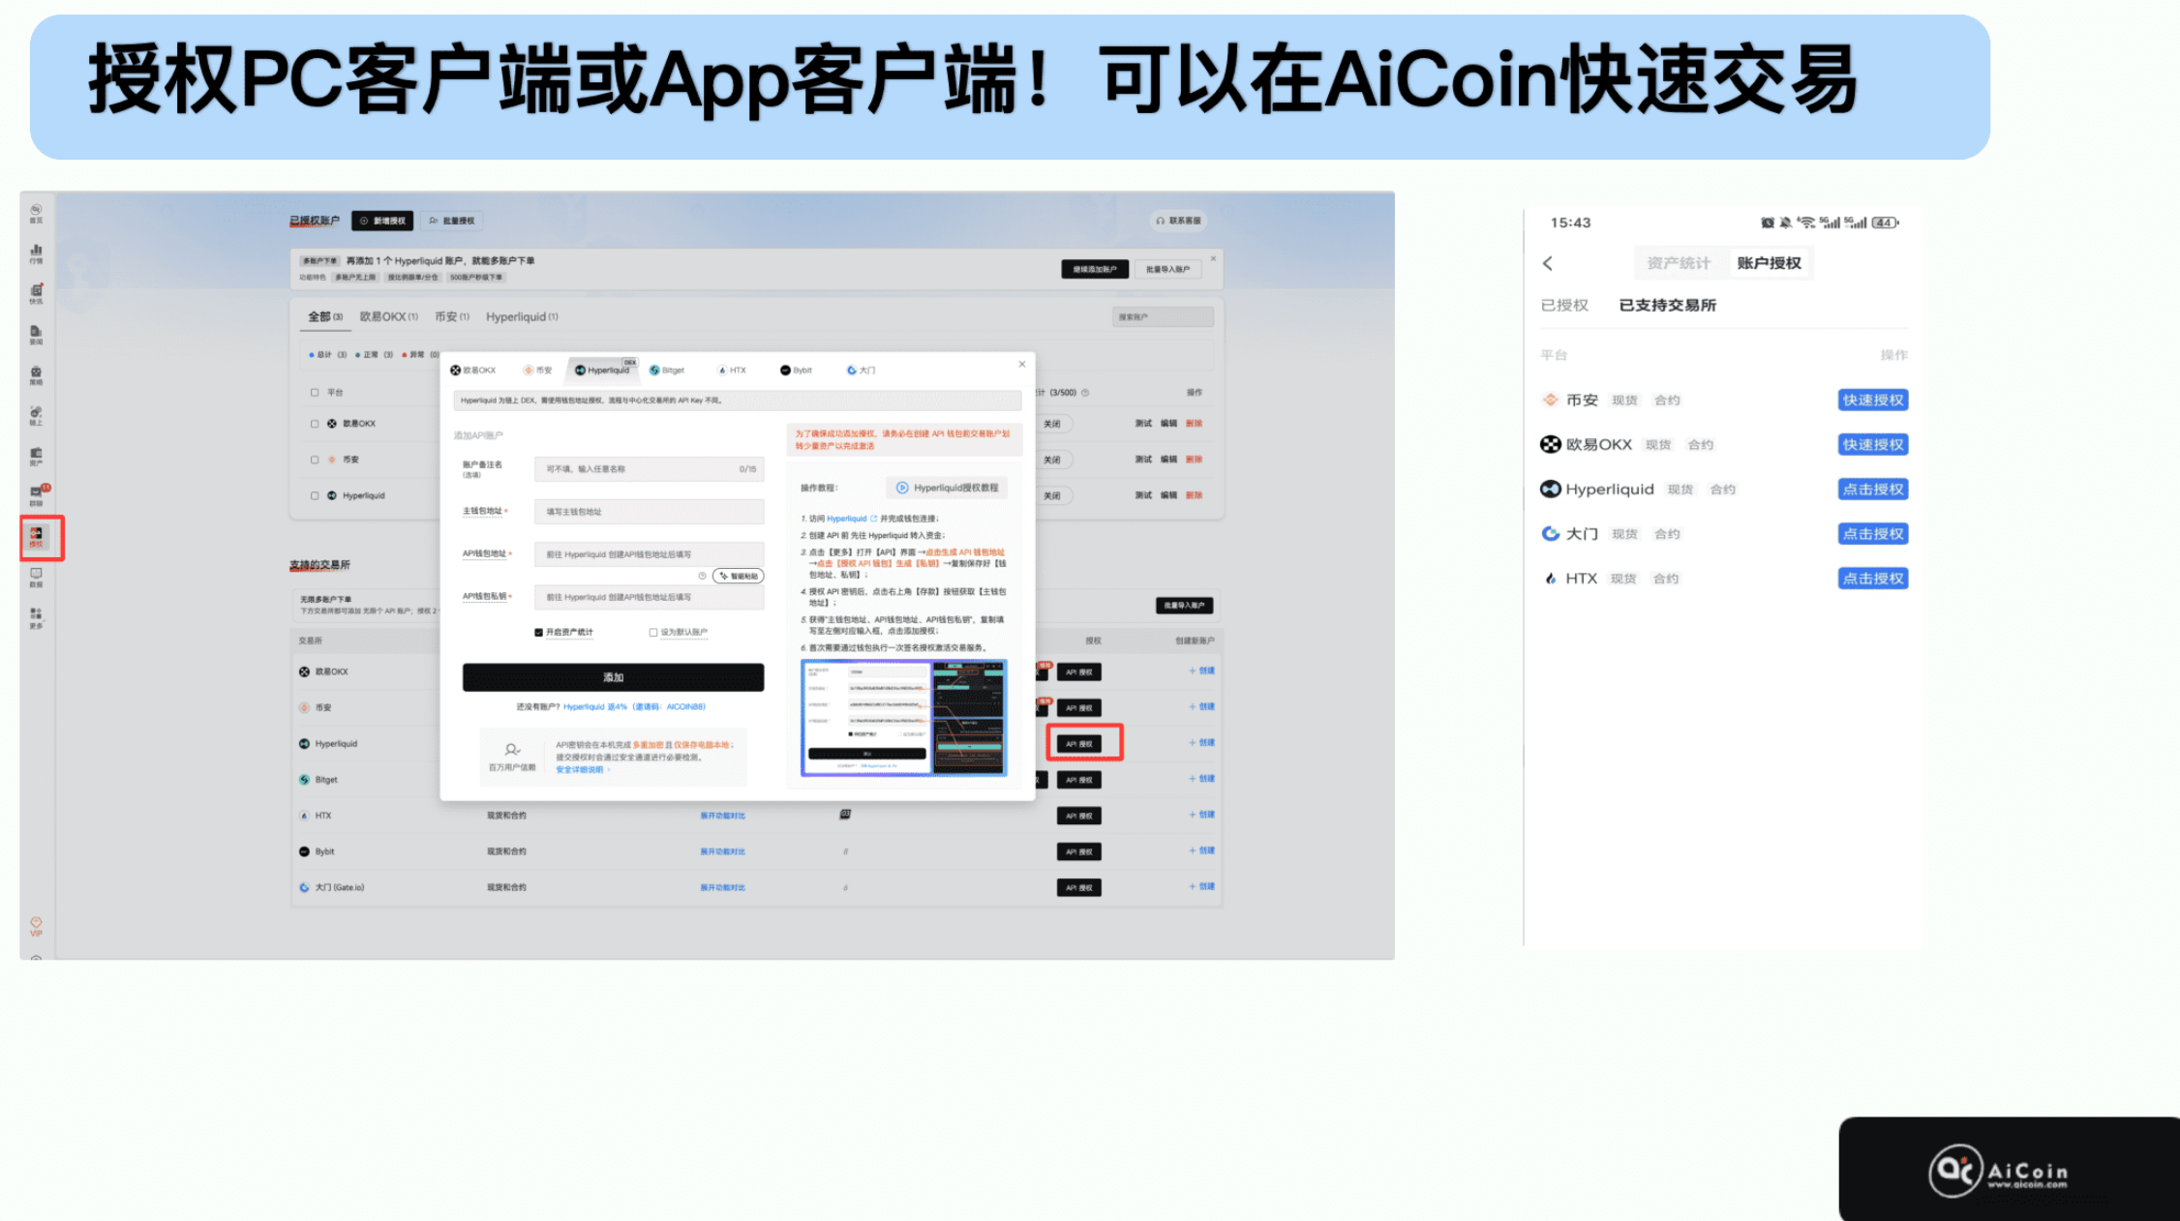Toggle the 关闭 switch in the 币安 row

(1054, 460)
